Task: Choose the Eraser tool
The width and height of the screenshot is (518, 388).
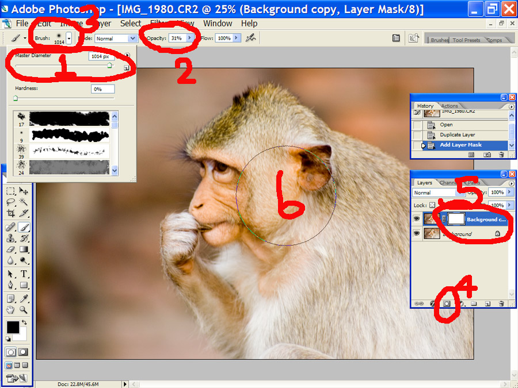Action: coord(11,249)
